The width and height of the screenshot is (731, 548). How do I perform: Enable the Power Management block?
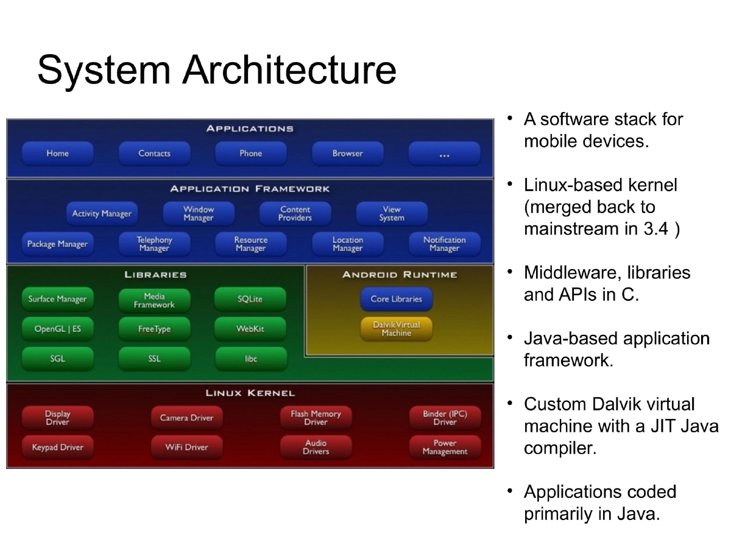[445, 447]
